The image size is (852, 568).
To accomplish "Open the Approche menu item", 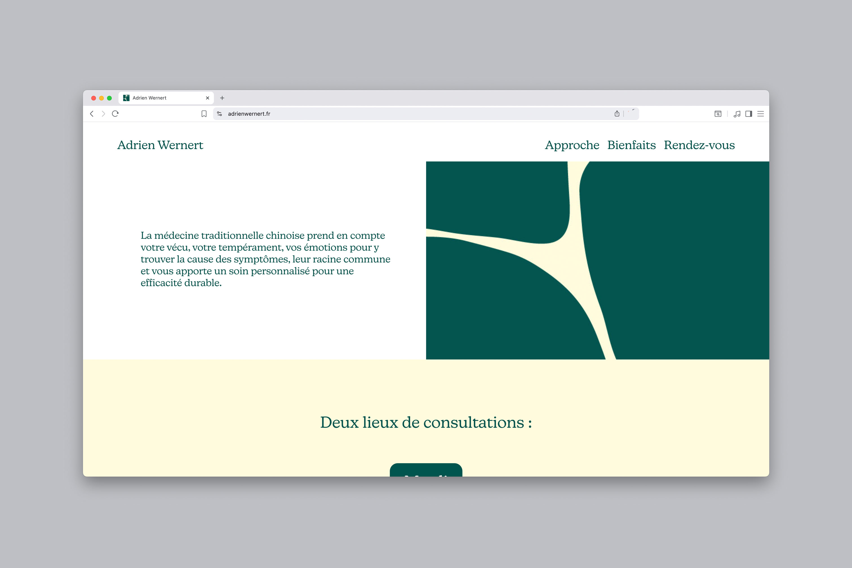I will point(572,145).
